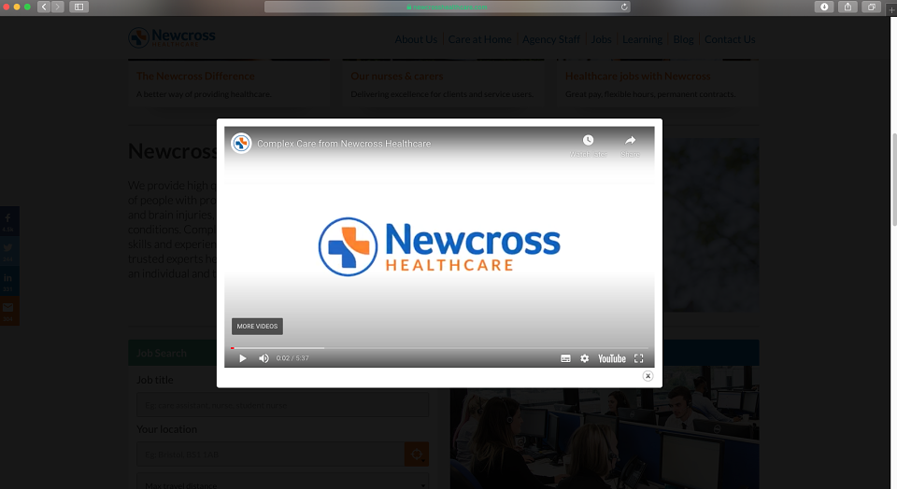Click the call centre photo
The image size is (897, 489).
(605, 427)
